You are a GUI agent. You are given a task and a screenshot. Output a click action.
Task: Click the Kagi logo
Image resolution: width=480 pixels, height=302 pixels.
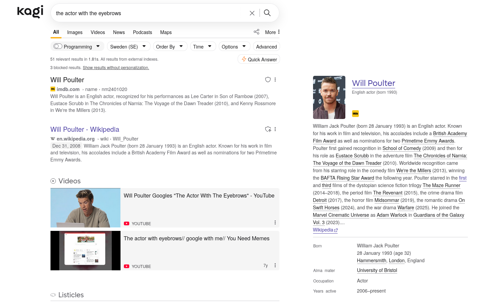pyautogui.click(x=30, y=12)
